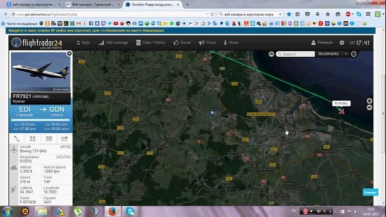The image size is (386, 217).
Task: Open Gmail bookmark icon
Action: pyautogui.click(x=78, y=24)
